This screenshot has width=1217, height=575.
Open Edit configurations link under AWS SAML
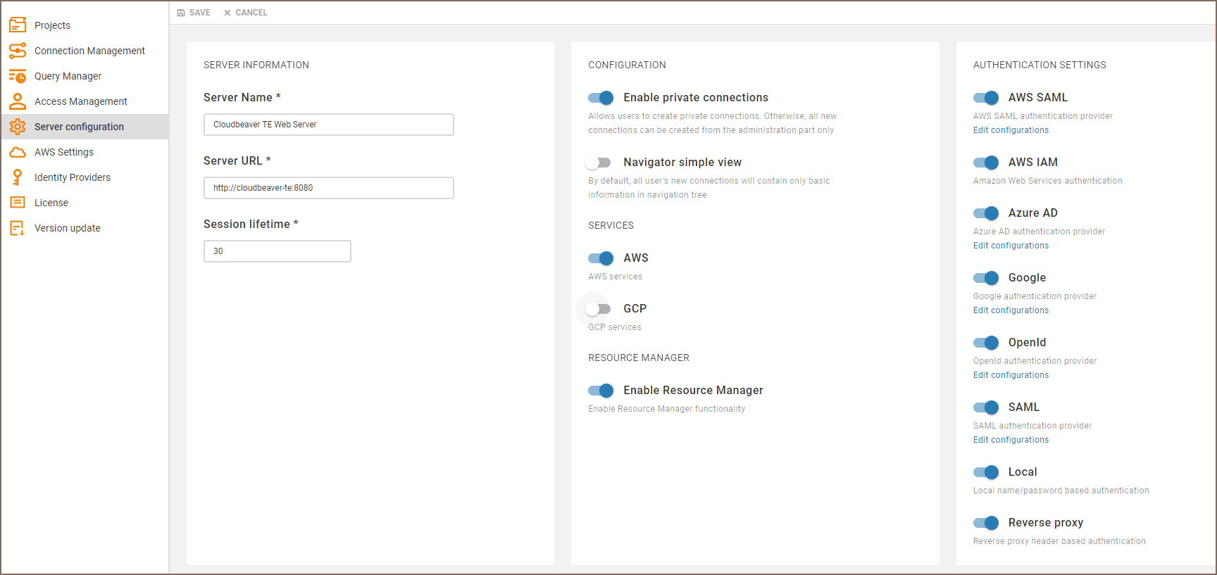[x=1011, y=130]
